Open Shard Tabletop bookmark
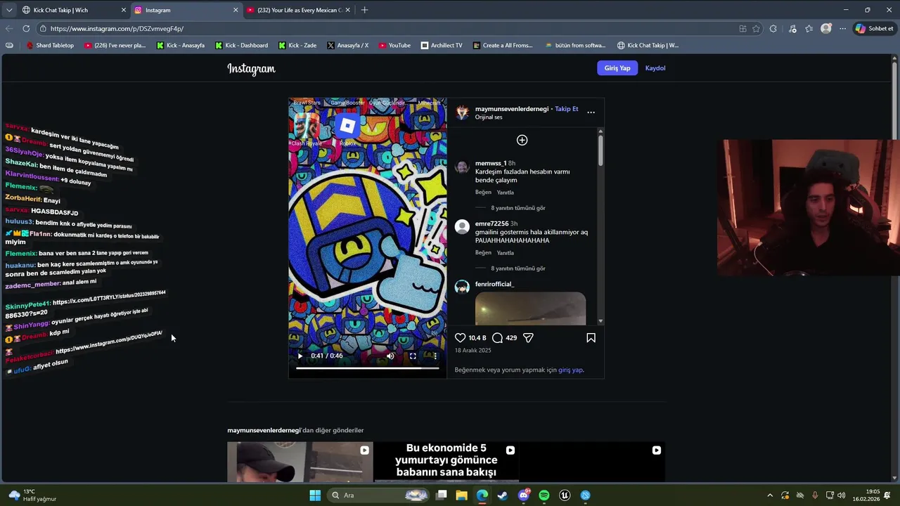Image resolution: width=900 pixels, height=506 pixels. [x=50, y=45]
